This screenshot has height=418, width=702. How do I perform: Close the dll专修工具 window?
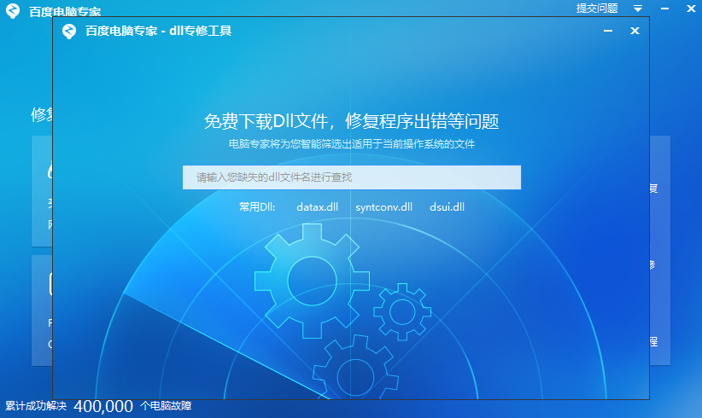pos(635,31)
